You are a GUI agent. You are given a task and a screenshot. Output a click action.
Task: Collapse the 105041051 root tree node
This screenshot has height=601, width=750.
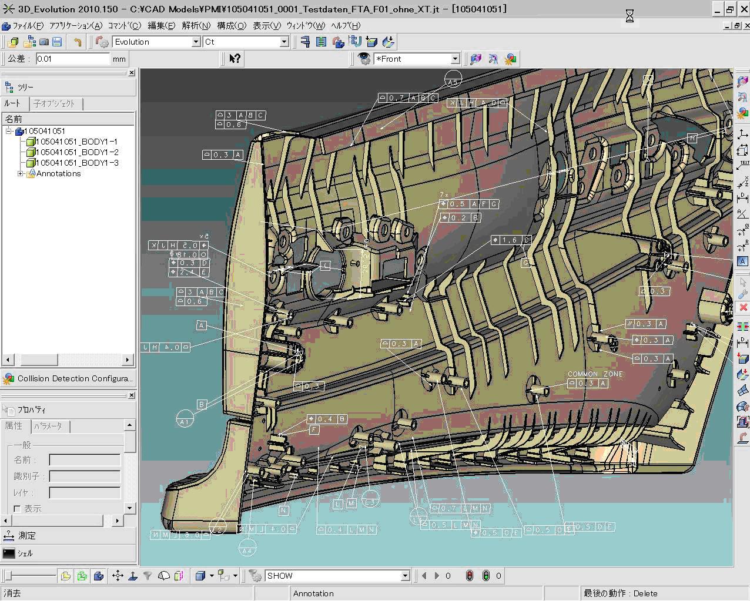click(x=9, y=131)
